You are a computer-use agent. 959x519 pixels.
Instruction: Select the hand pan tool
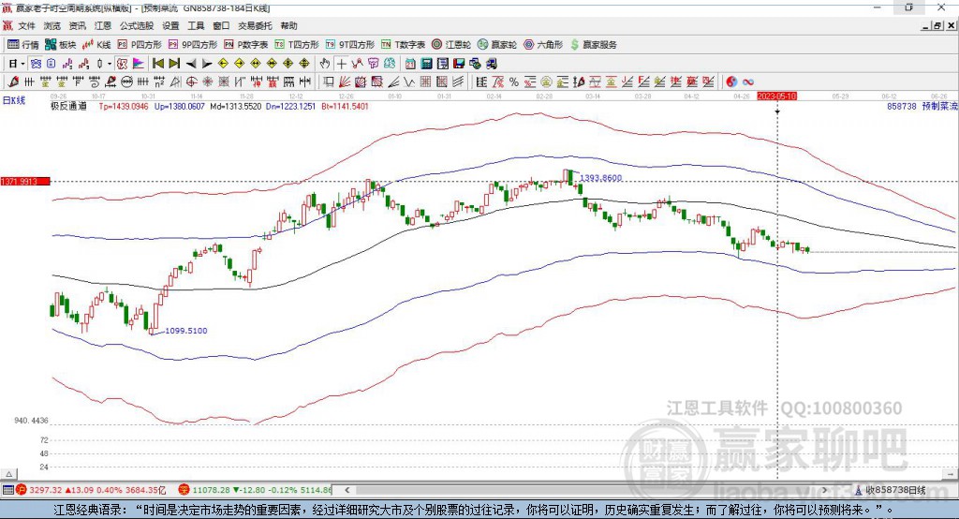[x=324, y=64]
